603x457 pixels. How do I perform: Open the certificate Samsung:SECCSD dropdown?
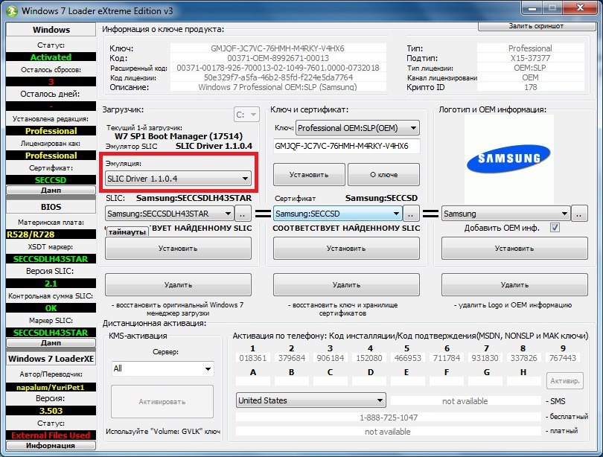coord(338,214)
